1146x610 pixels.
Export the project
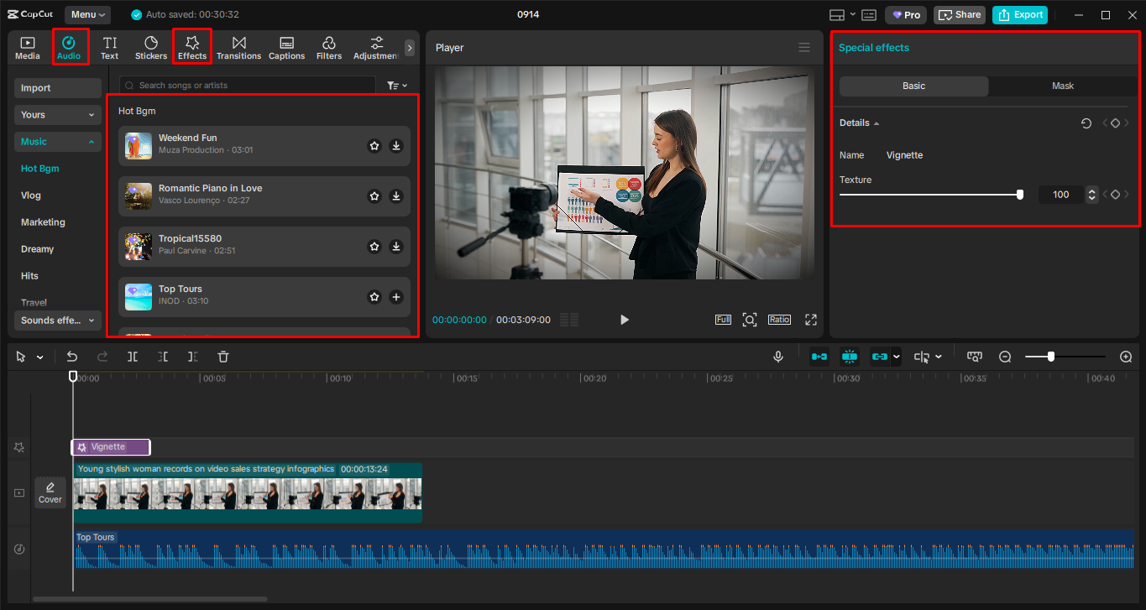pyautogui.click(x=1019, y=14)
